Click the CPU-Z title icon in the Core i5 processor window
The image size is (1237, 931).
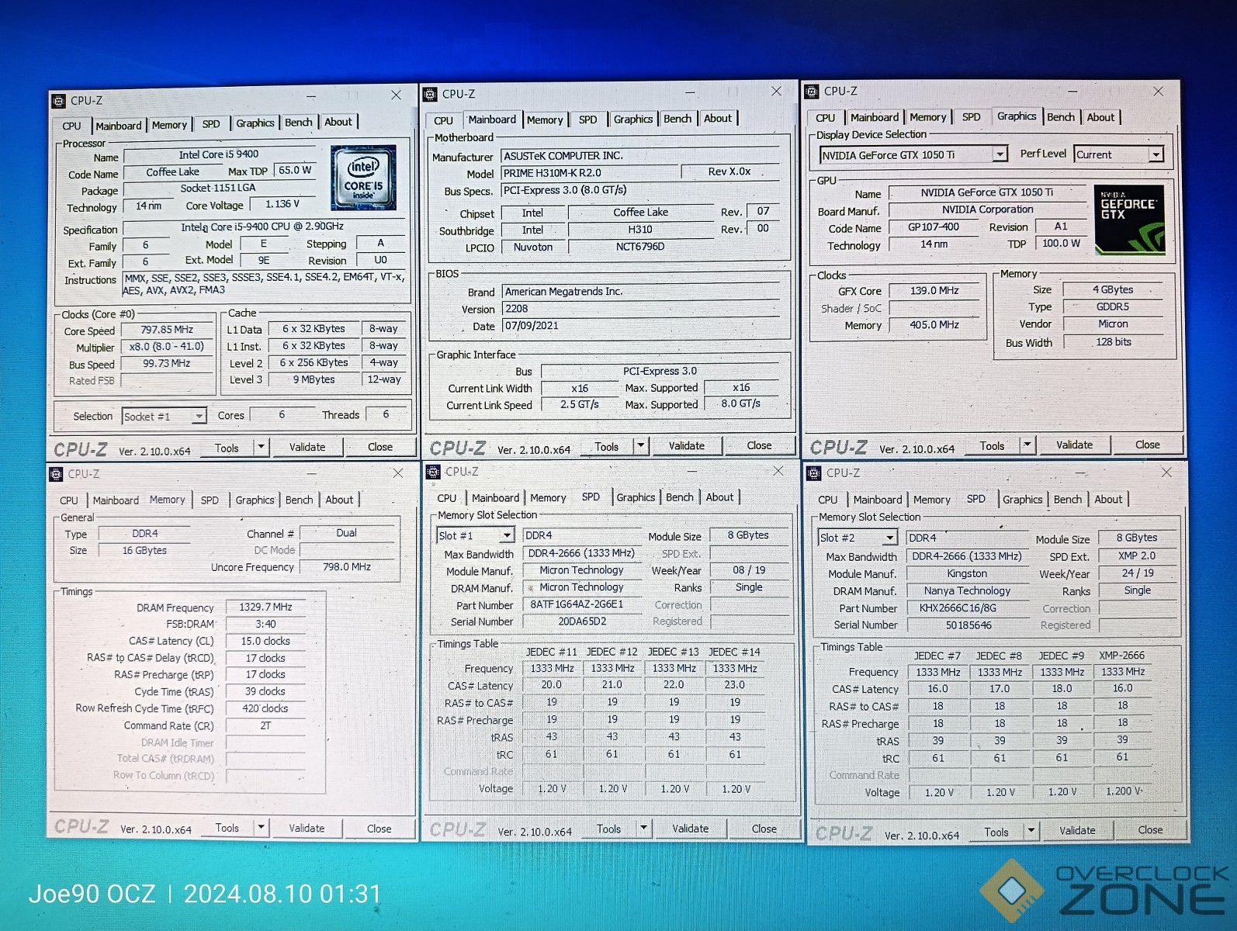pos(58,101)
